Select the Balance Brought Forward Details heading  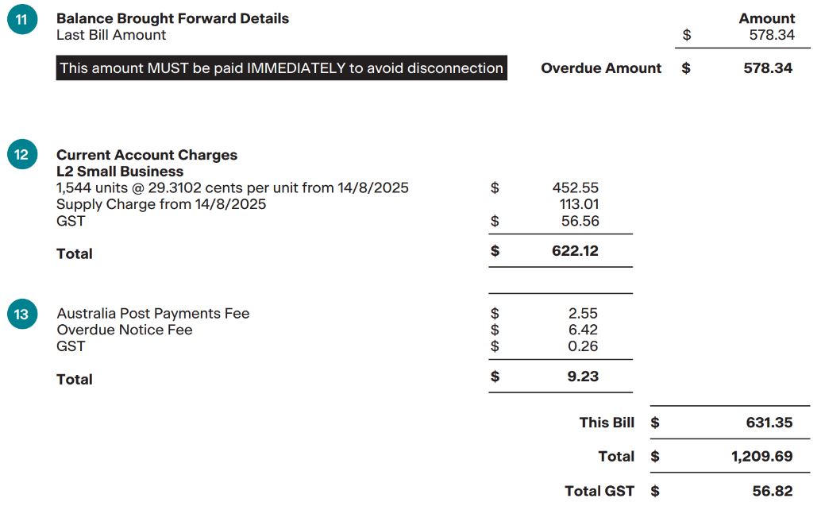172,18
